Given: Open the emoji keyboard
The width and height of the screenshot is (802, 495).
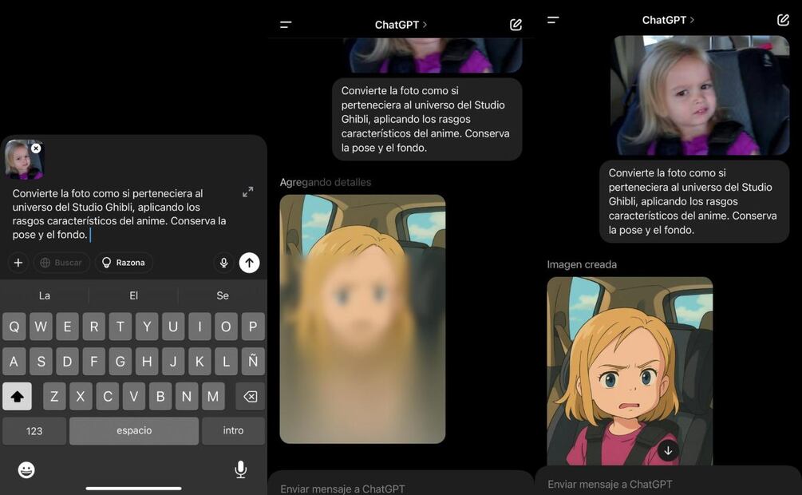Looking at the screenshot, I should [x=26, y=470].
